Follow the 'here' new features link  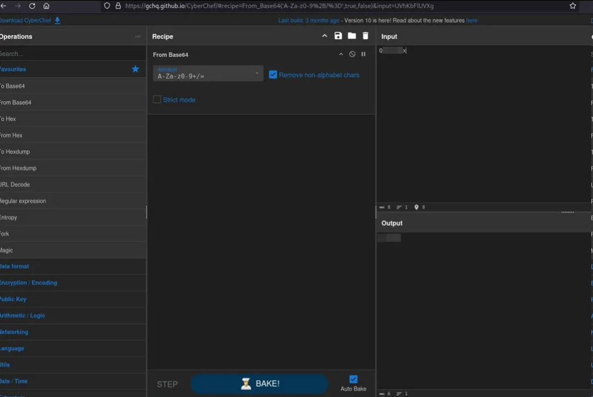pyautogui.click(x=472, y=20)
